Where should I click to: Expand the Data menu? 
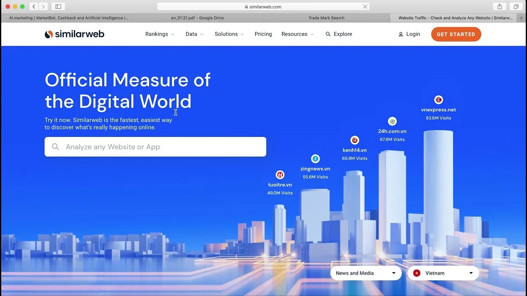click(194, 34)
